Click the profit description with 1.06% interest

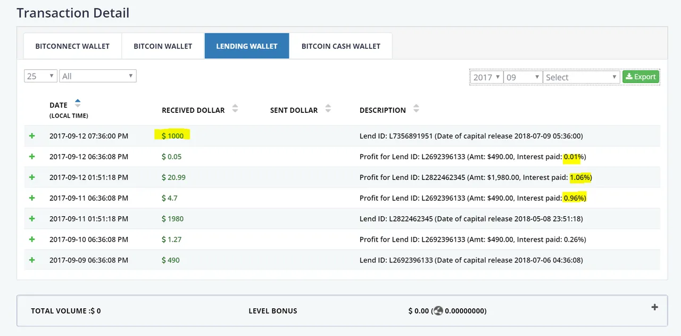pyautogui.click(x=476, y=177)
